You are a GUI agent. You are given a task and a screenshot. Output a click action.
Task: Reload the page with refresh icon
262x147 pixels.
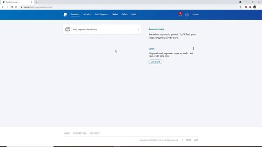coord(12,7)
